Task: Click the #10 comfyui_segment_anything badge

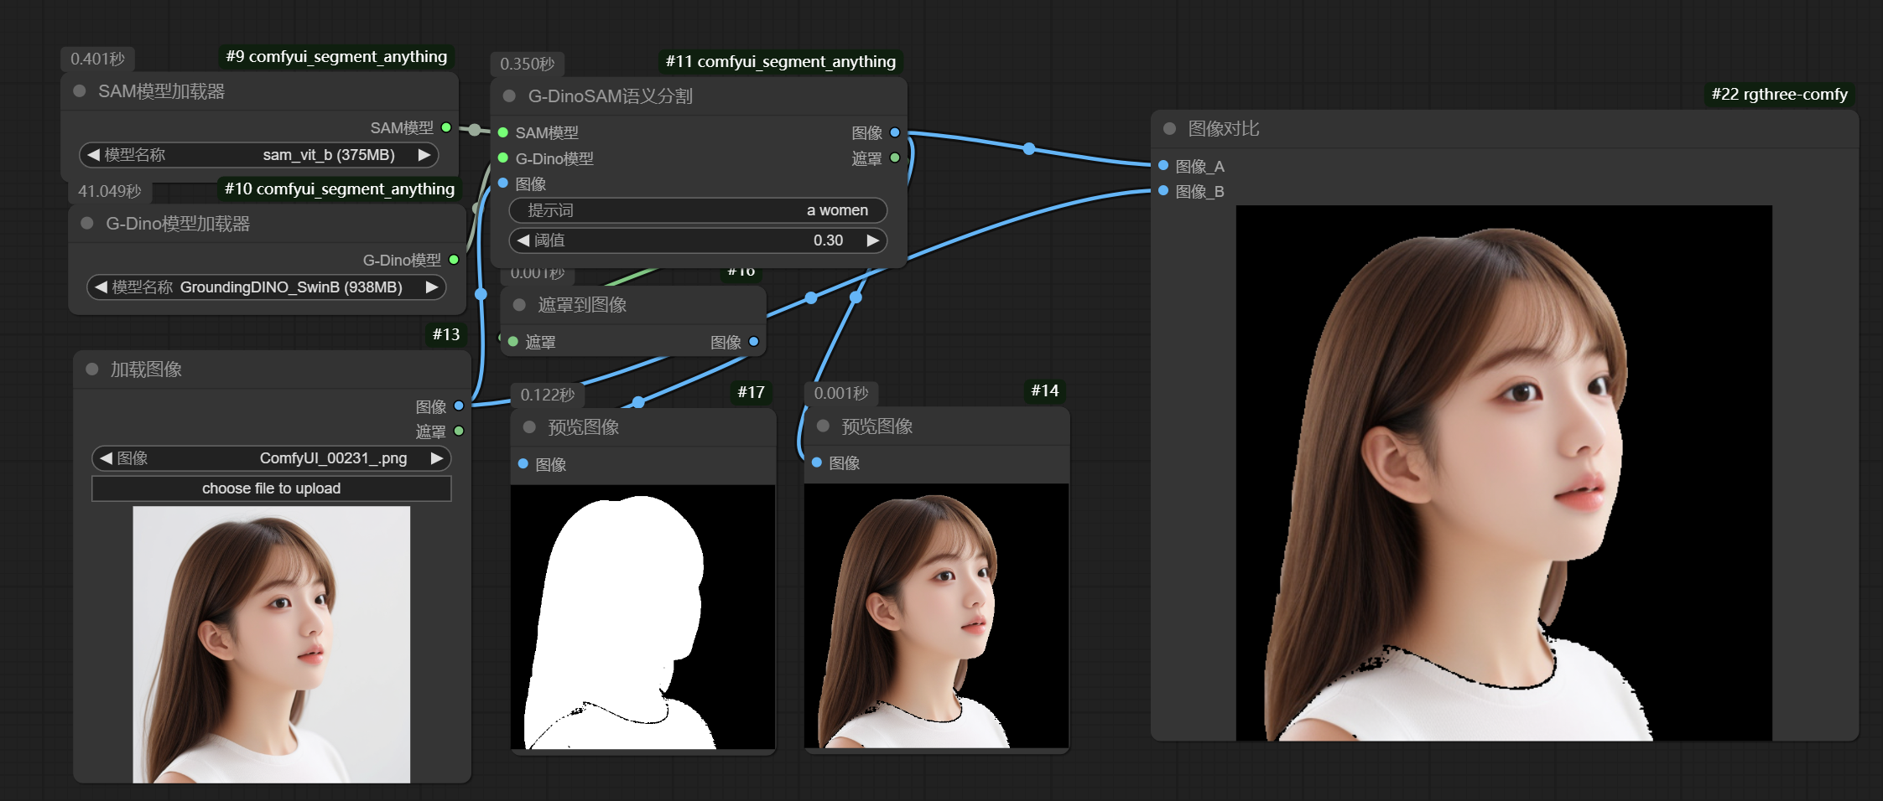Action: (x=340, y=189)
